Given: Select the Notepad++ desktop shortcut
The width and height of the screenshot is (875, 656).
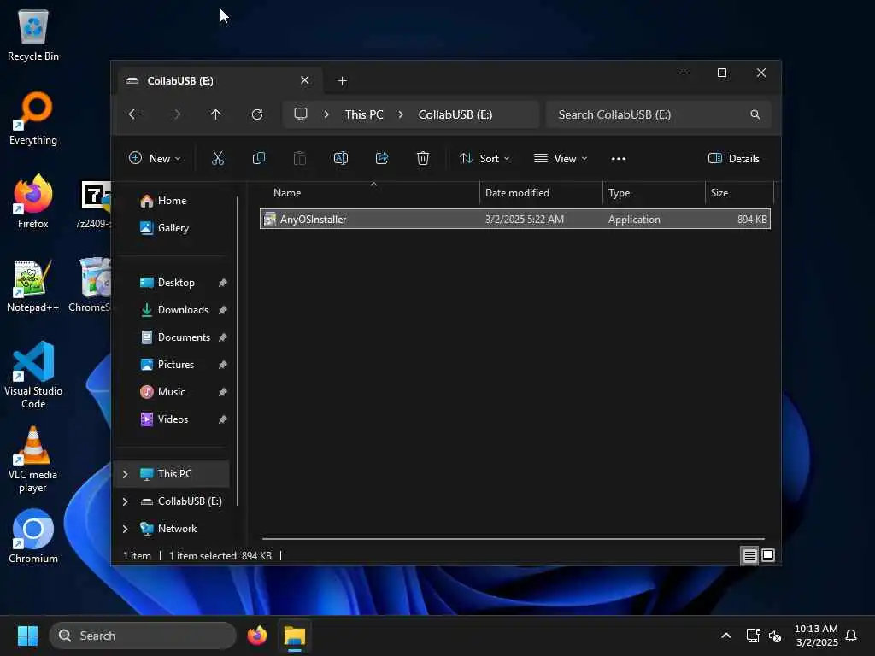Looking at the screenshot, I should 33,285.
